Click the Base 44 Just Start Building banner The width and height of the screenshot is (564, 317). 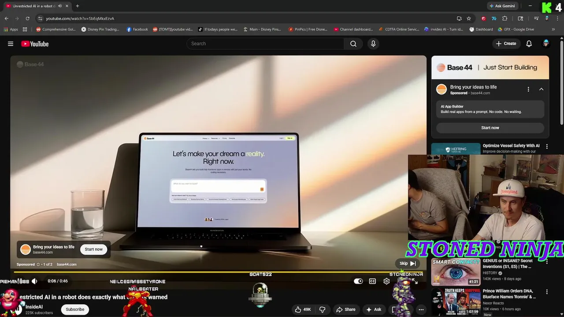coord(490,67)
